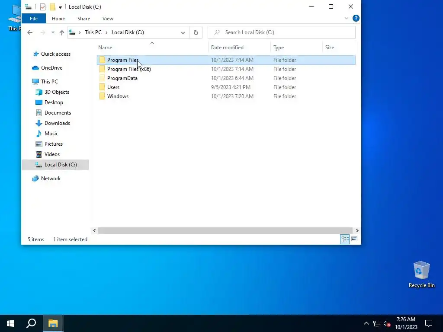
Task: Open Desktop in navigation pane
Action: (x=54, y=102)
